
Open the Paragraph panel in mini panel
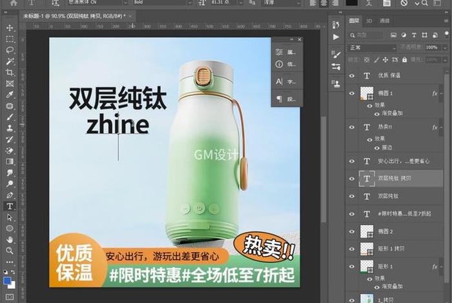point(287,99)
